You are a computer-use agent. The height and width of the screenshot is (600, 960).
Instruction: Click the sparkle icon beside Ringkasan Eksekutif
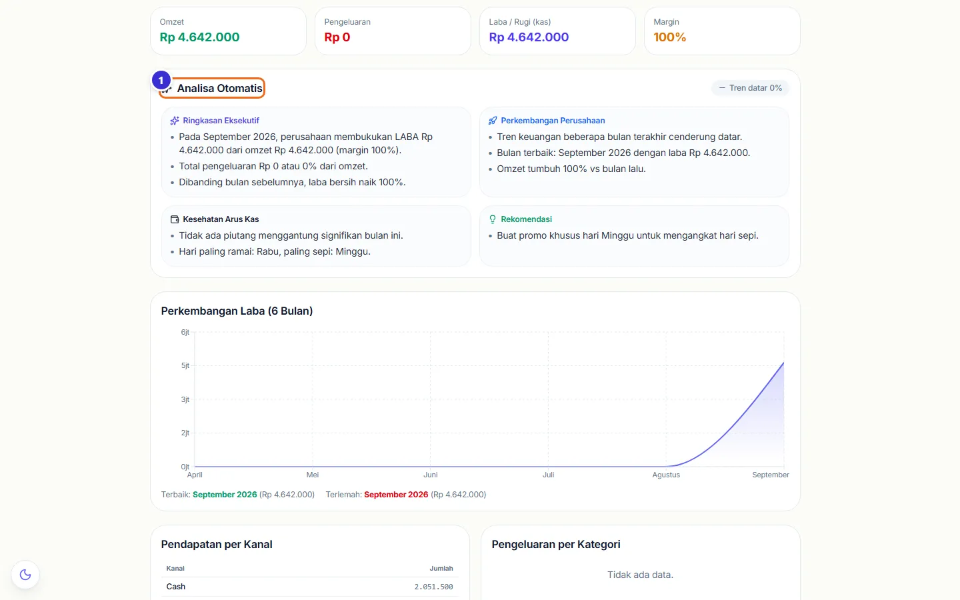(x=175, y=121)
